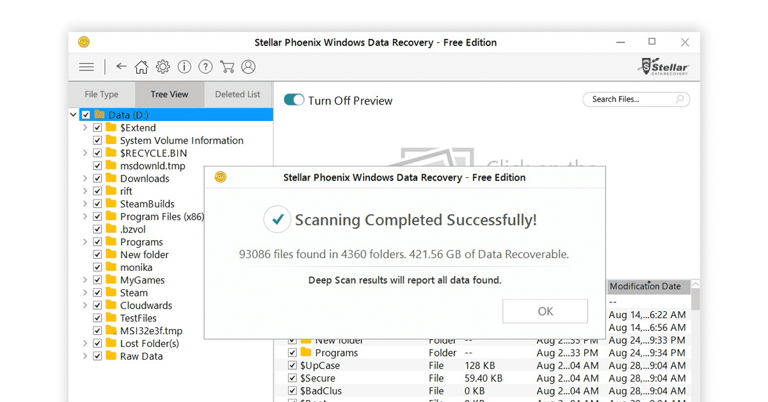Image resolution: width=768 pixels, height=402 pixels.
Task: Select the New folder label in the tree
Action: [145, 255]
